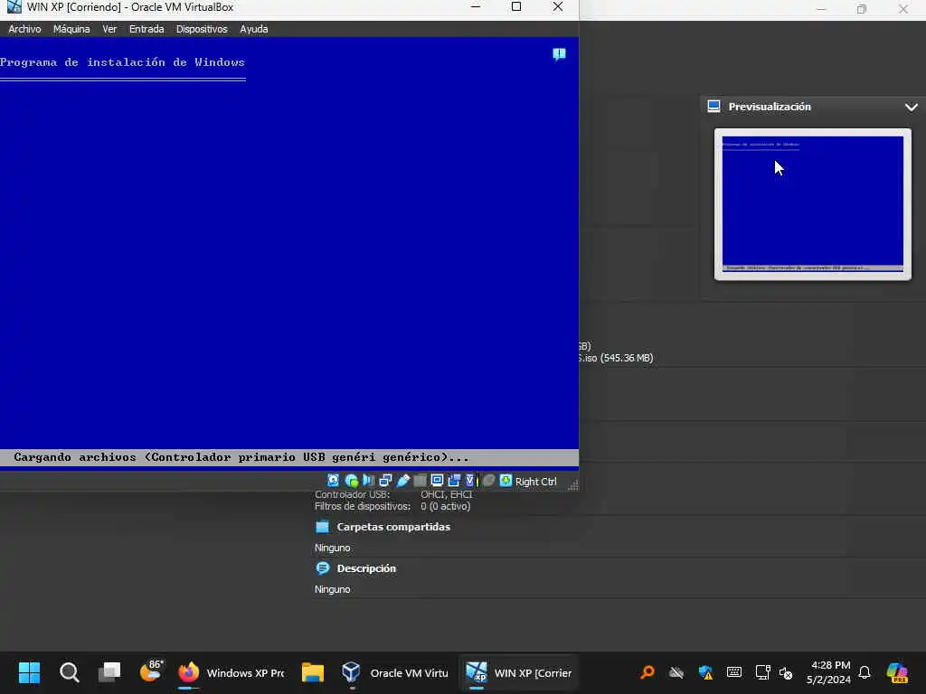Click the green keyboard capture arrow icon
The image size is (926, 694).
pos(506,481)
